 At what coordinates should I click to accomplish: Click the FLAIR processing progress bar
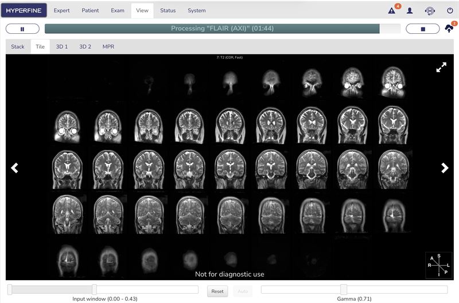[223, 29]
